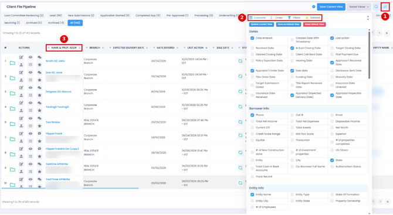Switch to the Lead (98) tab
This screenshot has height=215, width=393.
[x=56, y=15]
